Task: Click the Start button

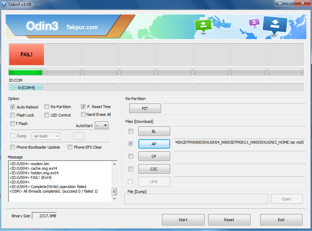Action: point(183,220)
